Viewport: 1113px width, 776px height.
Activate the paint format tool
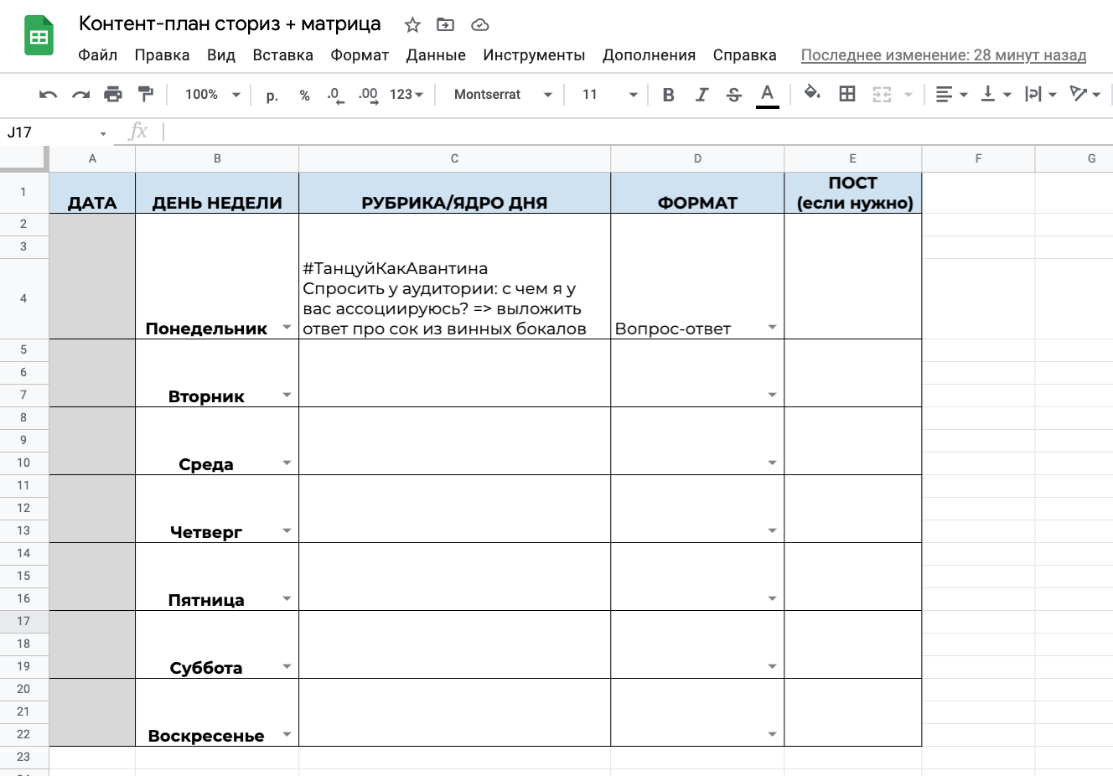(x=145, y=94)
